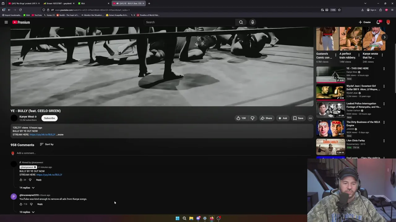Open the browser application hamburger menu
This screenshot has width=396, height=222.
tap(392, 10)
